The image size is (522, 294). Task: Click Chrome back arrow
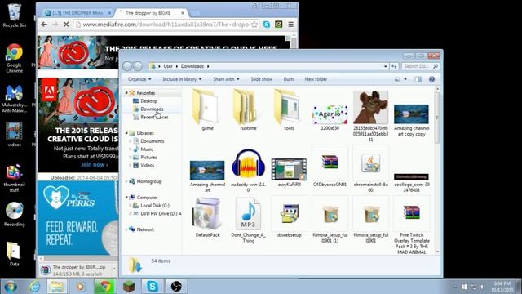coord(44,24)
